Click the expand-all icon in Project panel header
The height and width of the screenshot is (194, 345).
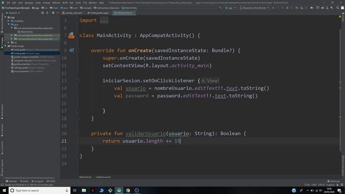tap(47, 13)
